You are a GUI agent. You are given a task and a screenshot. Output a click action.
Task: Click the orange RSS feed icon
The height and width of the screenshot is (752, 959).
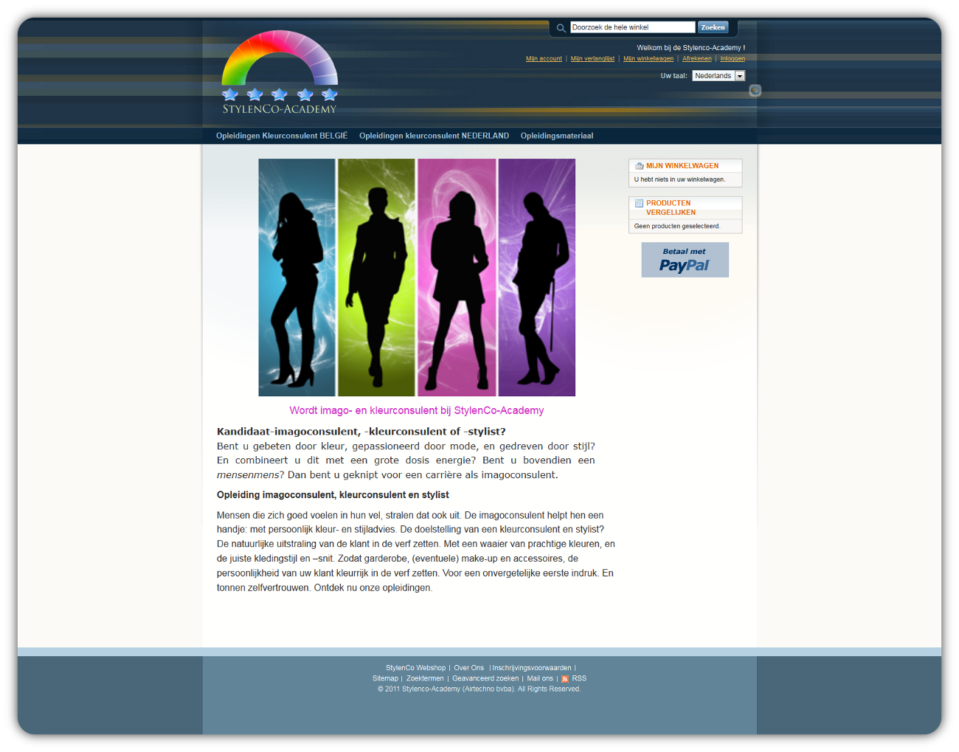click(x=565, y=679)
